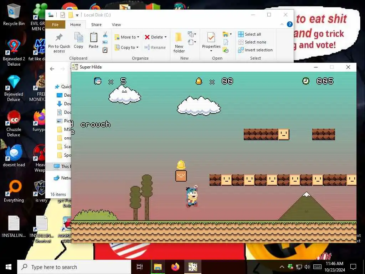Switch to the Share ribbon tab
365x274 pixels.
pyautogui.click(x=96, y=25)
